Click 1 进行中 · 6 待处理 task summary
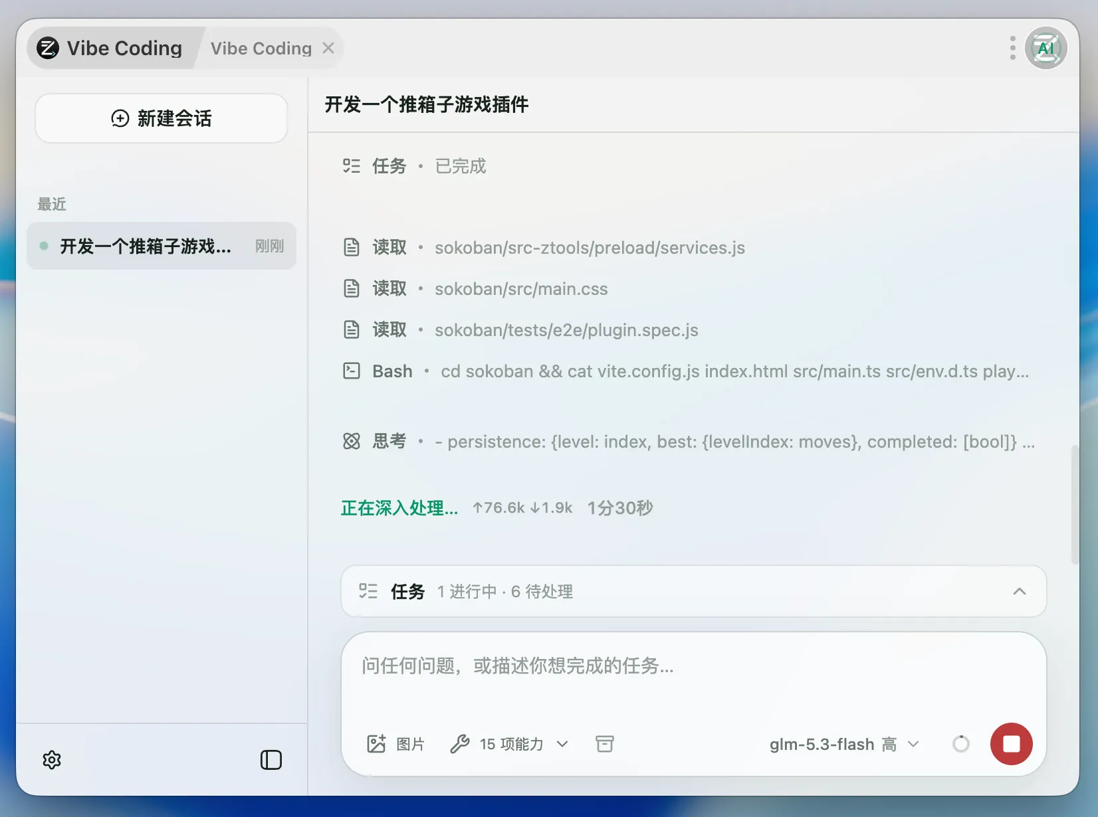 point(505,592)
